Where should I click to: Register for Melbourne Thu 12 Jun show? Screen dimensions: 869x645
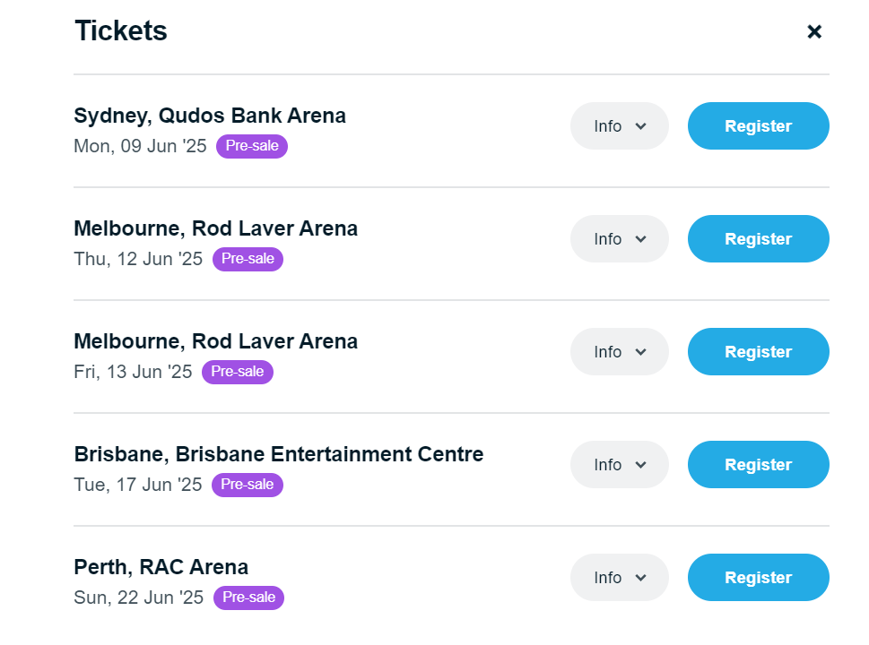click(758, 239)
